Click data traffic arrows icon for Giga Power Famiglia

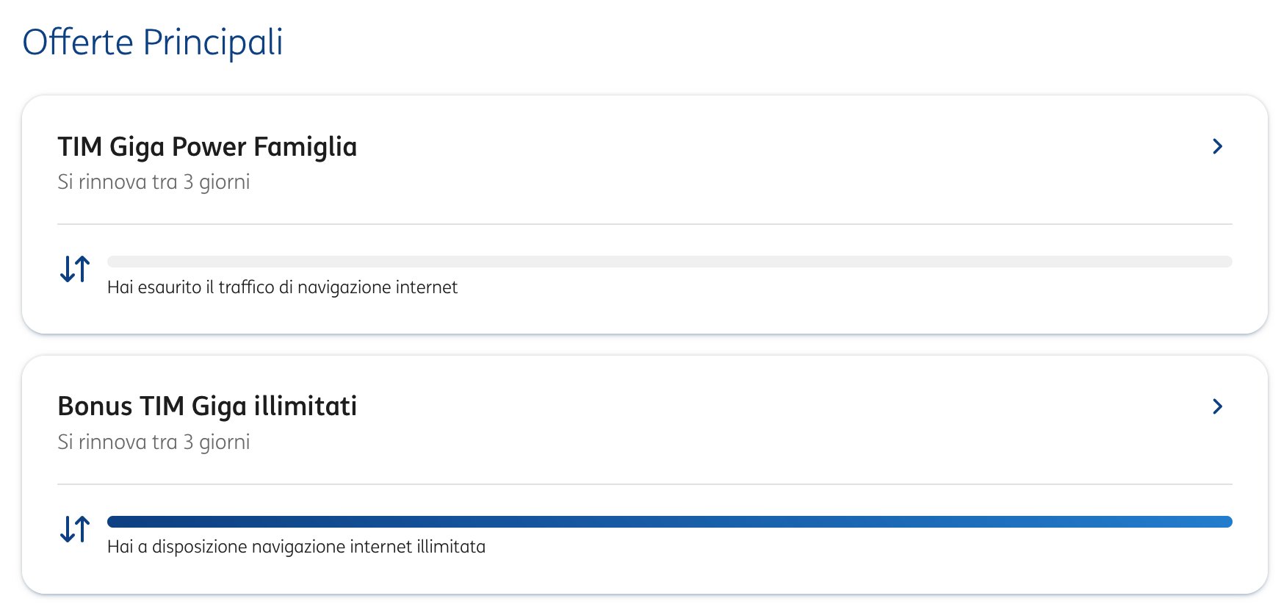click(x=75, y=269)
